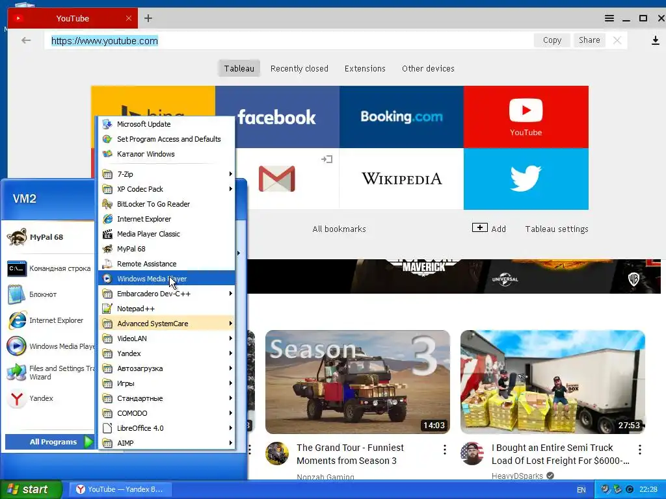This screenshot has height=499, width=666.
Task: Click the Windows Start button
Action: click(x=31, y=489)
